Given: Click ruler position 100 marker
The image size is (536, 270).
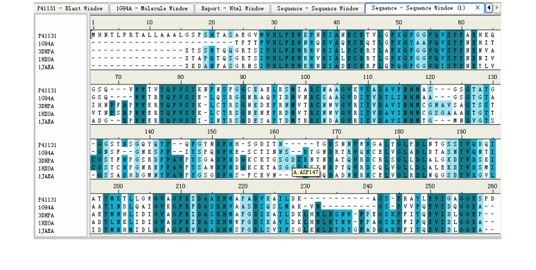Looking at the screenshot, I should tap(305, 77).
